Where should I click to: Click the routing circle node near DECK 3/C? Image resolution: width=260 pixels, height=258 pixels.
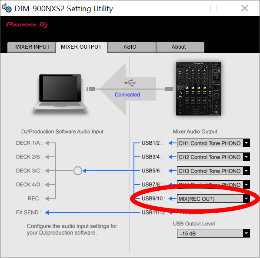tap(78, 171)
